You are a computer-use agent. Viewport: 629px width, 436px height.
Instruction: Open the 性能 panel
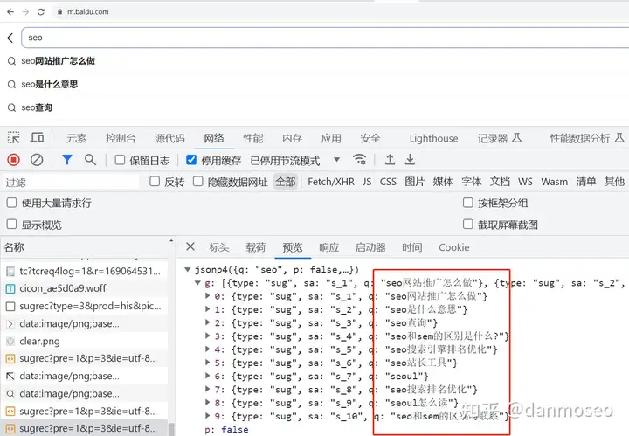tap(253, 138)
